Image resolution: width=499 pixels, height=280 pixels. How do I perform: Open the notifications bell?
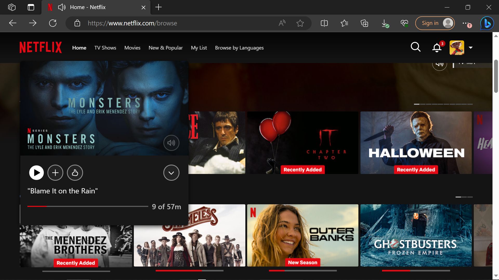437,48
